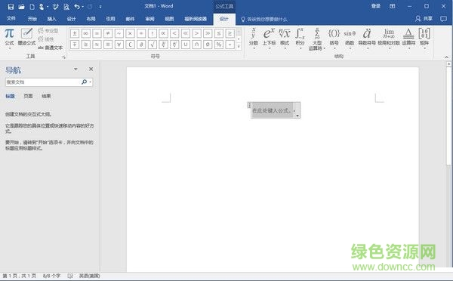This screenshot has width=453, height=281.
Task: Click the 在此处键入公式 equation placeholder
Action: [272, 110]
